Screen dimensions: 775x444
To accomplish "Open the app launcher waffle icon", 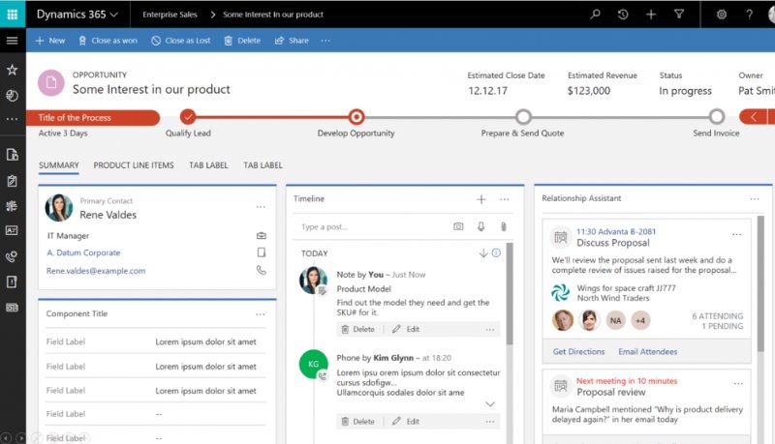I will coord(13,14).
